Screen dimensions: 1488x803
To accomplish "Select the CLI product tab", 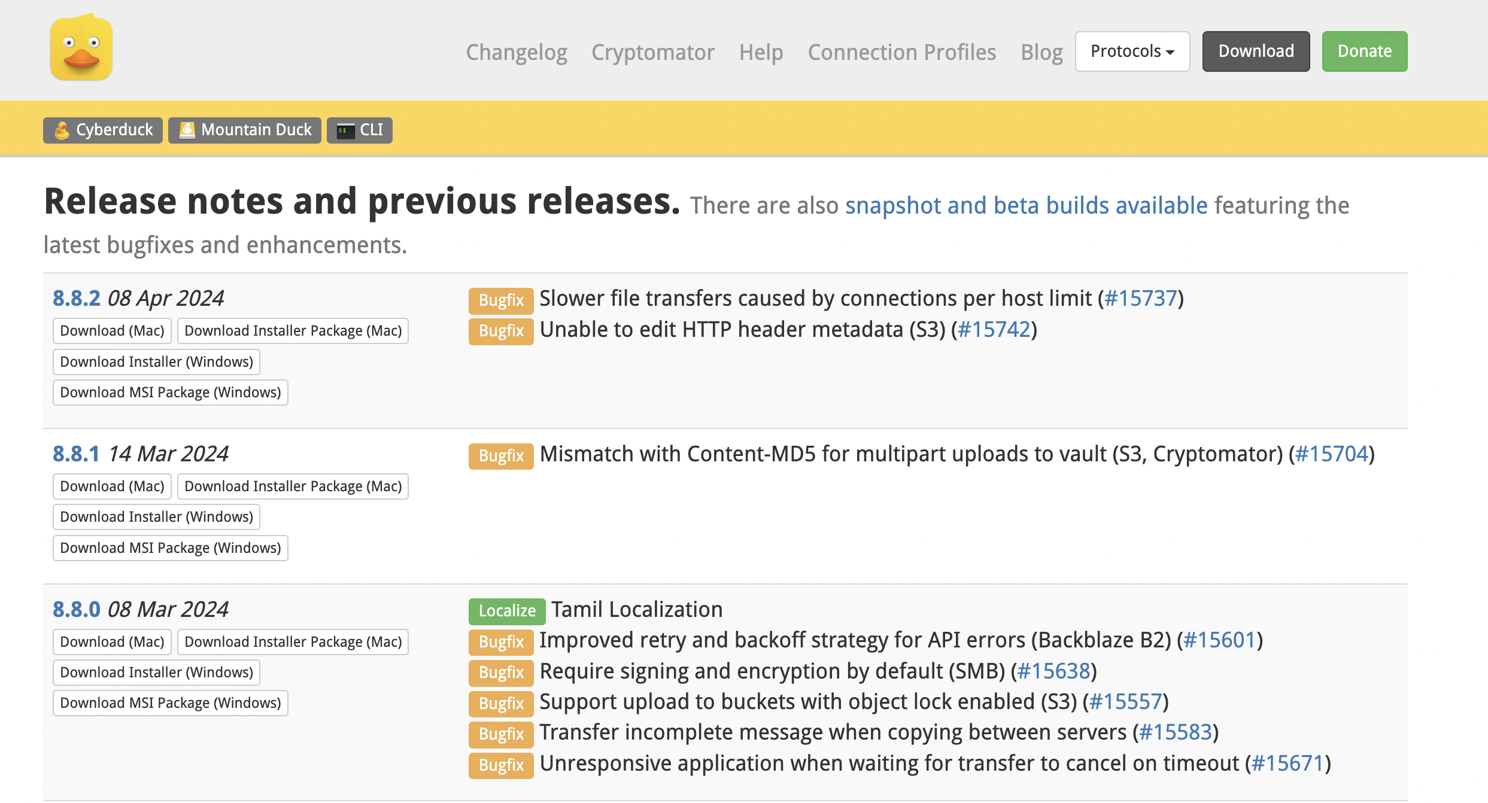I will [x=360, y=130].
